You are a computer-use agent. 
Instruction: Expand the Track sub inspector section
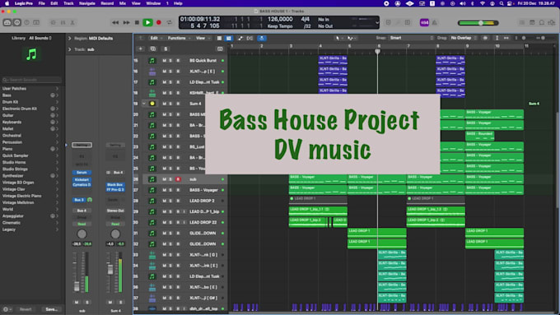pyautogui.click(x=69, y=49)
